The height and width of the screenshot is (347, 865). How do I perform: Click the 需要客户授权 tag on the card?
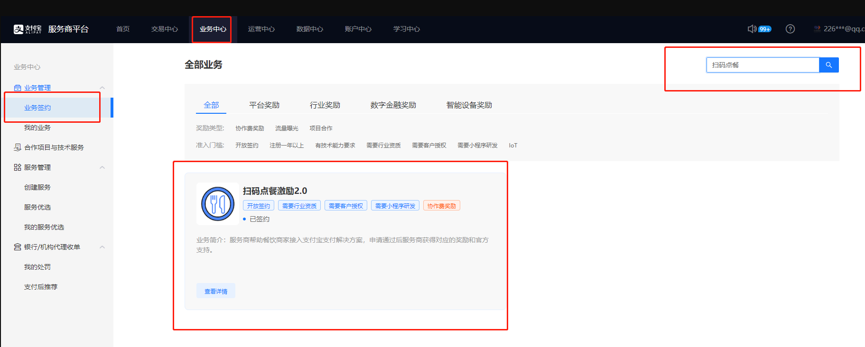coord(346,206)
